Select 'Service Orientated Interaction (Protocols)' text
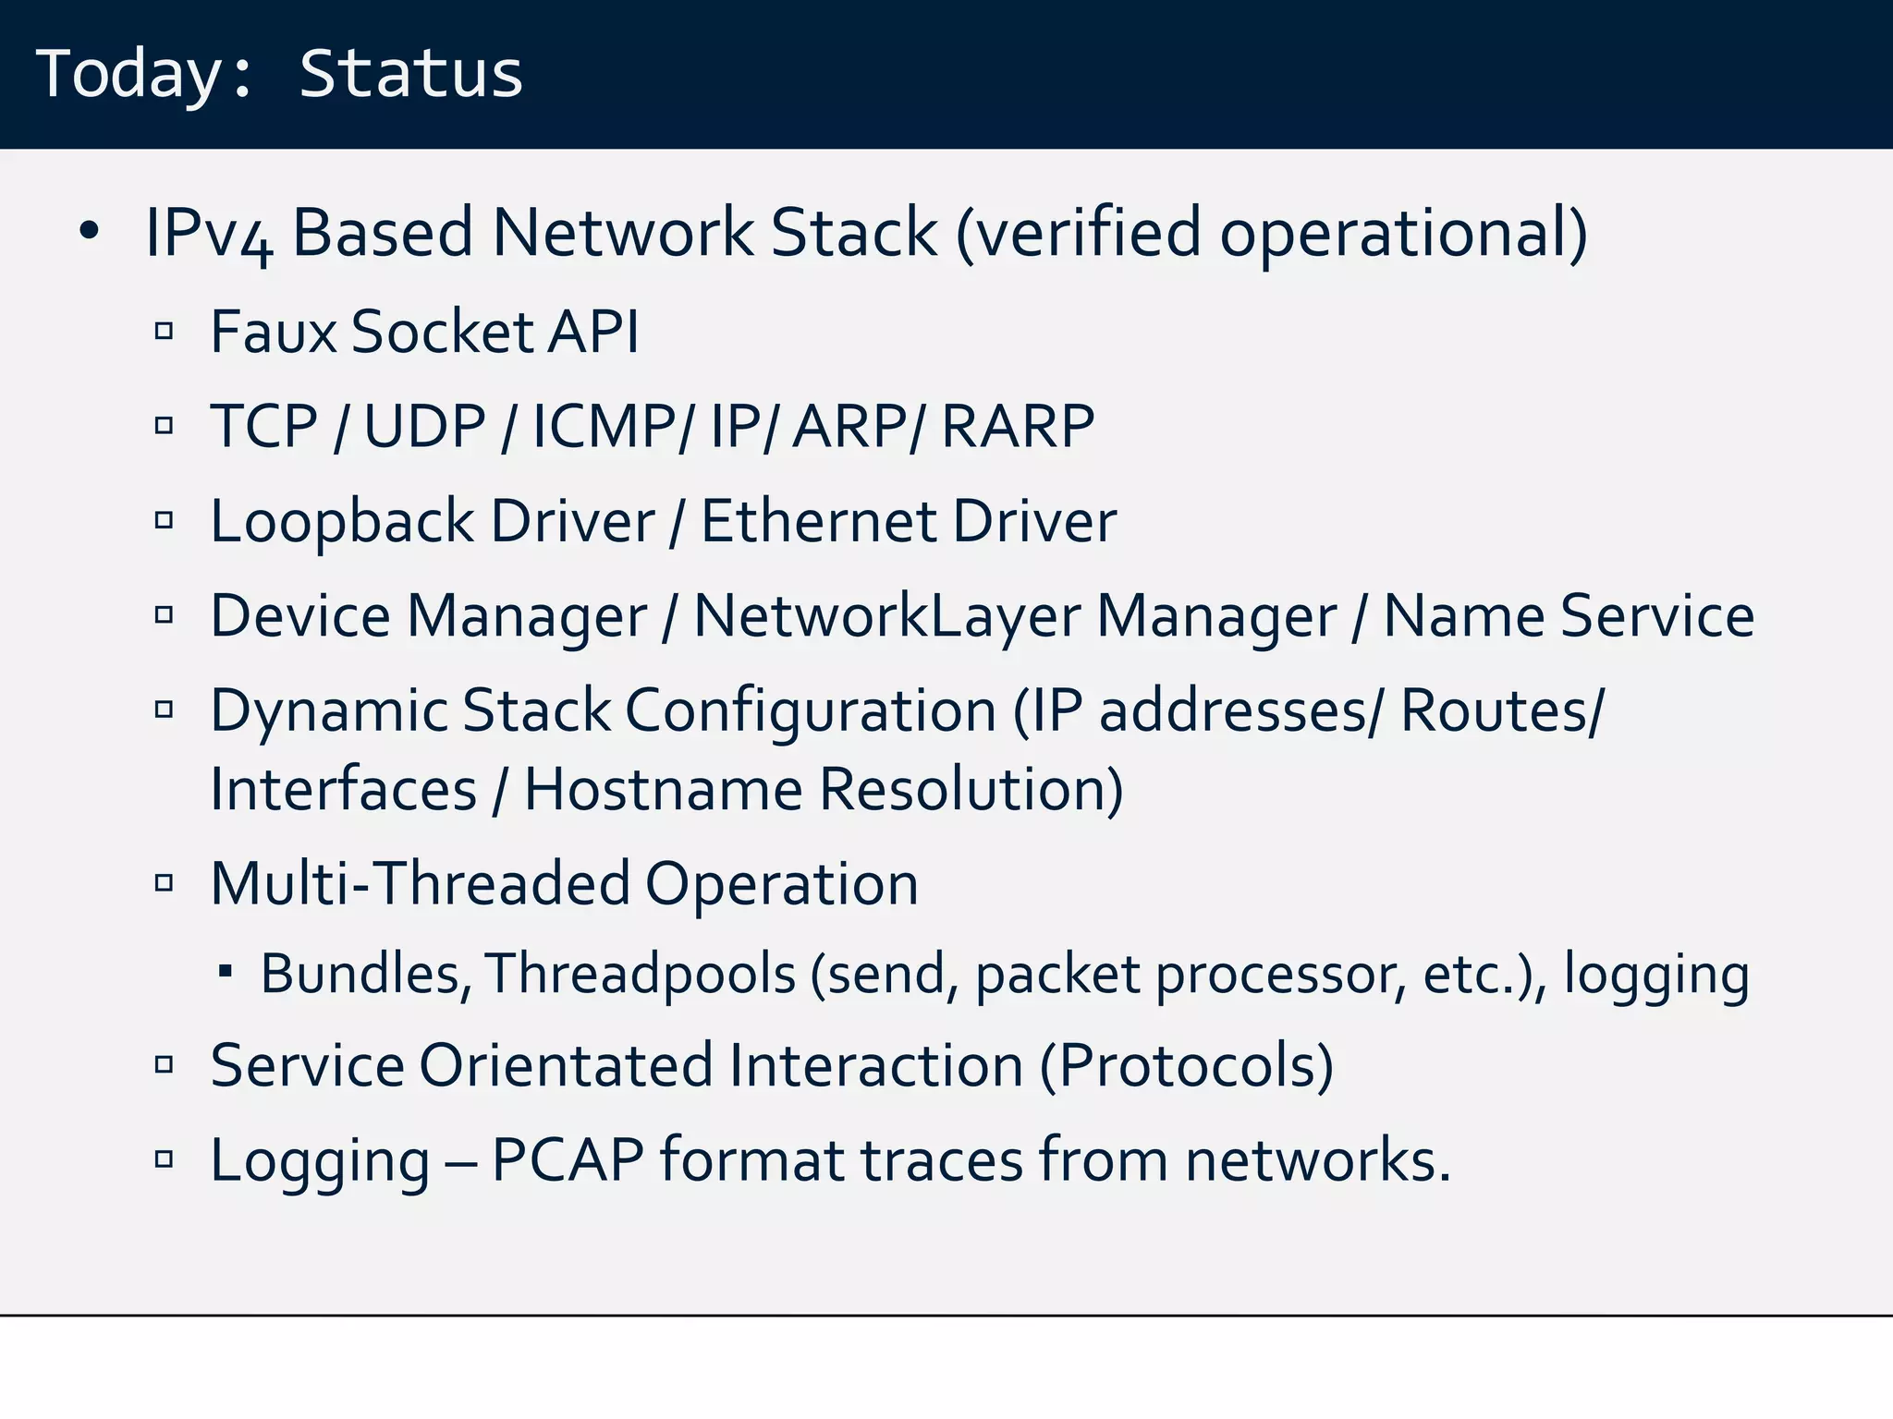Screen dimensions: 1893x1419 pos(772,1066)
